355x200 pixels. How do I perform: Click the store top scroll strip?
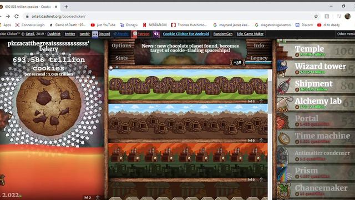tap(316, 41)
